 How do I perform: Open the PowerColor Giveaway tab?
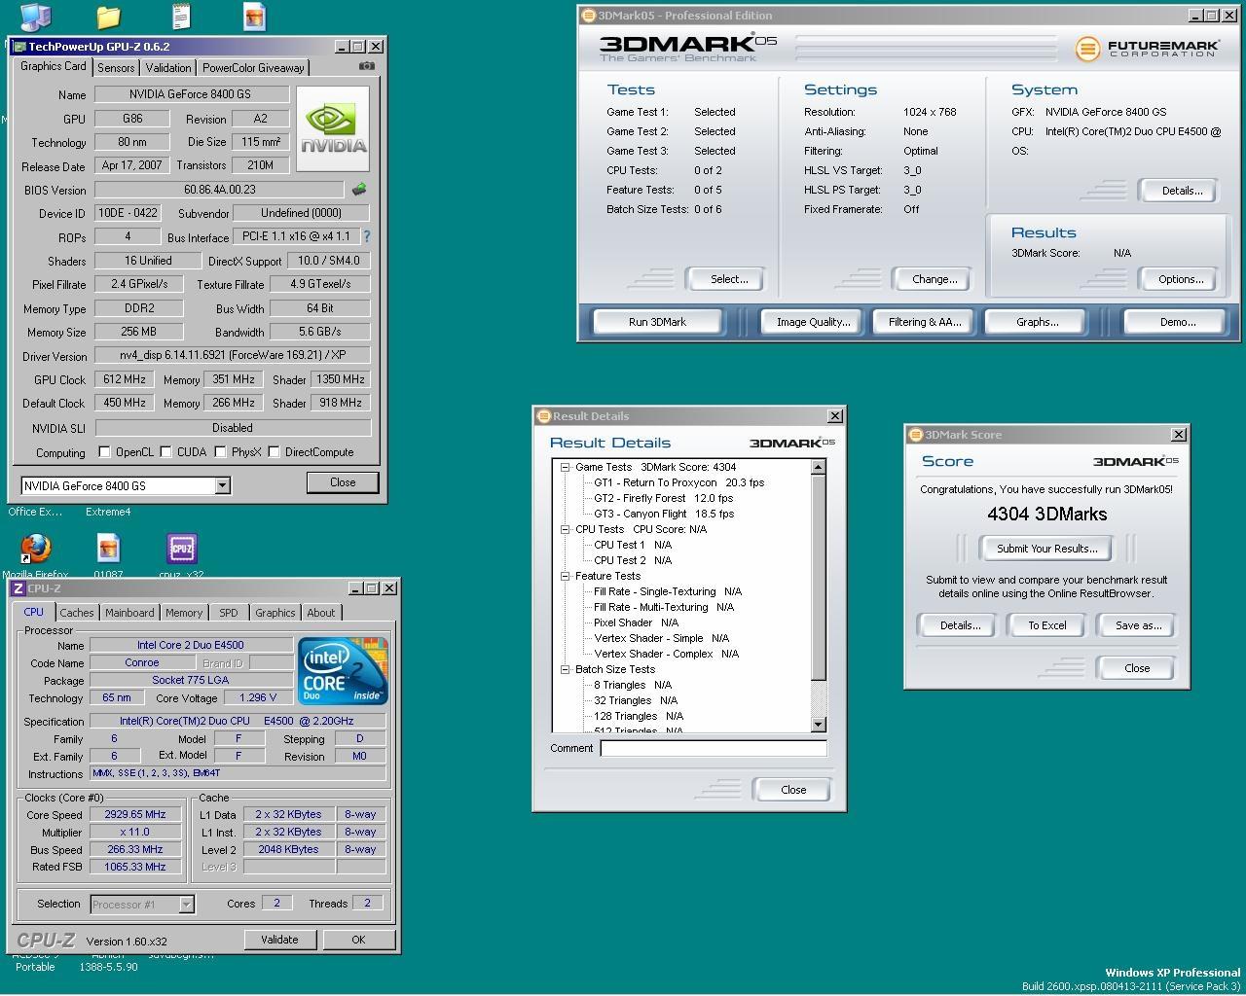click(x=253, y=68)
